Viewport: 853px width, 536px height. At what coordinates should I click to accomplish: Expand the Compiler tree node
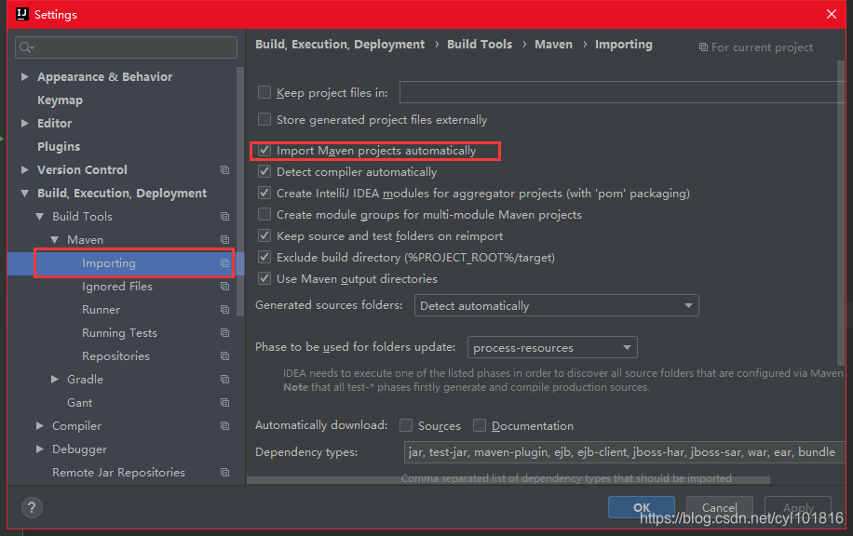click(x=40, y=425)
